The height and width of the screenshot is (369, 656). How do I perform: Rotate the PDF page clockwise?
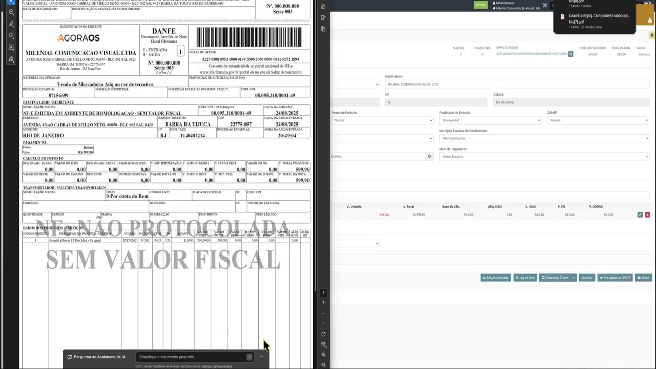tap(323, 334)
